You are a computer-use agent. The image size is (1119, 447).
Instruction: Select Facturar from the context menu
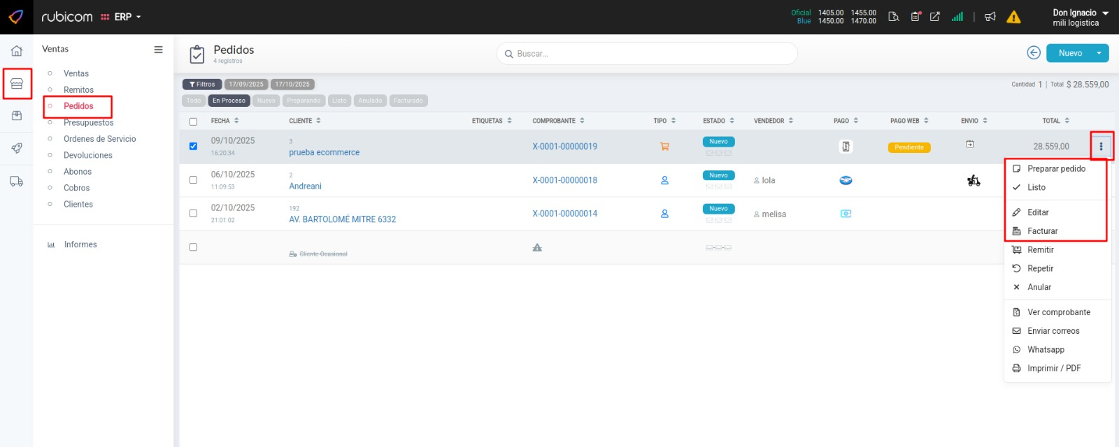tap(1042, 231)
